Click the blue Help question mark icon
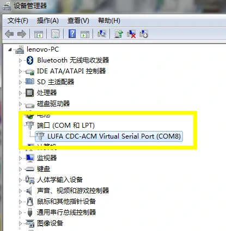The image size is (226, 231). (x=72, y=34)
